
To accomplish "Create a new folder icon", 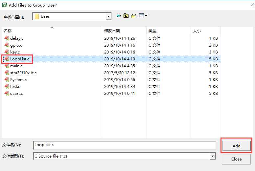I will pos(133,16).
